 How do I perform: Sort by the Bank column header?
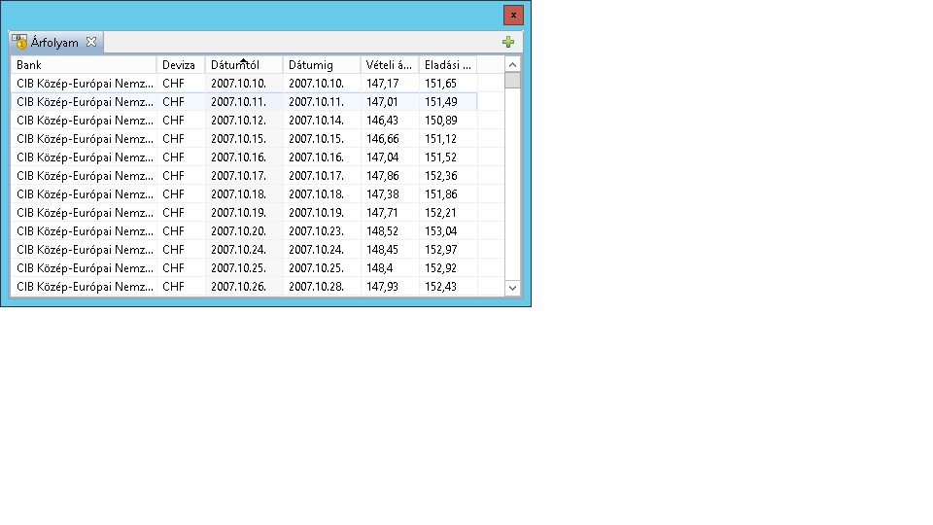click(84, 65)
